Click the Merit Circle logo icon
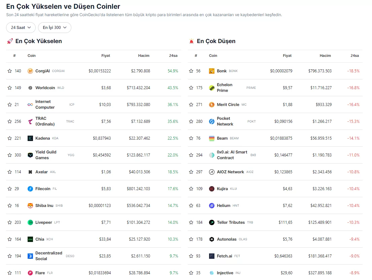Viewport: 372px width, 280px height. coord(212,105)
